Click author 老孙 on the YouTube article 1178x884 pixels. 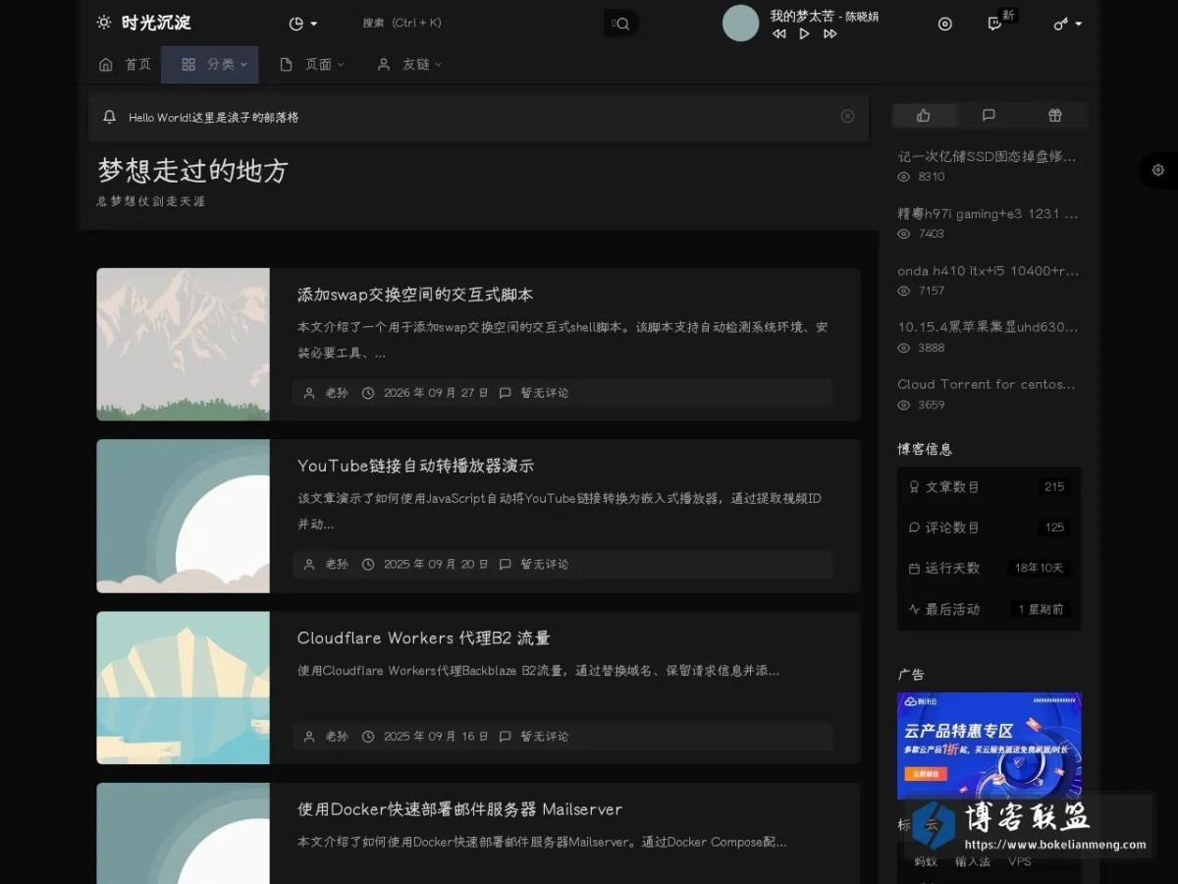pos(337,565)
